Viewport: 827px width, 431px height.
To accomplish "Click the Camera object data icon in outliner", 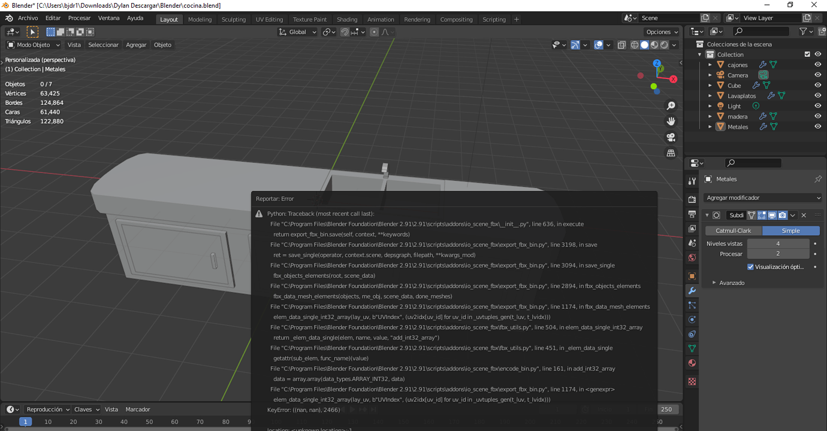I will (x=763, y=75).
